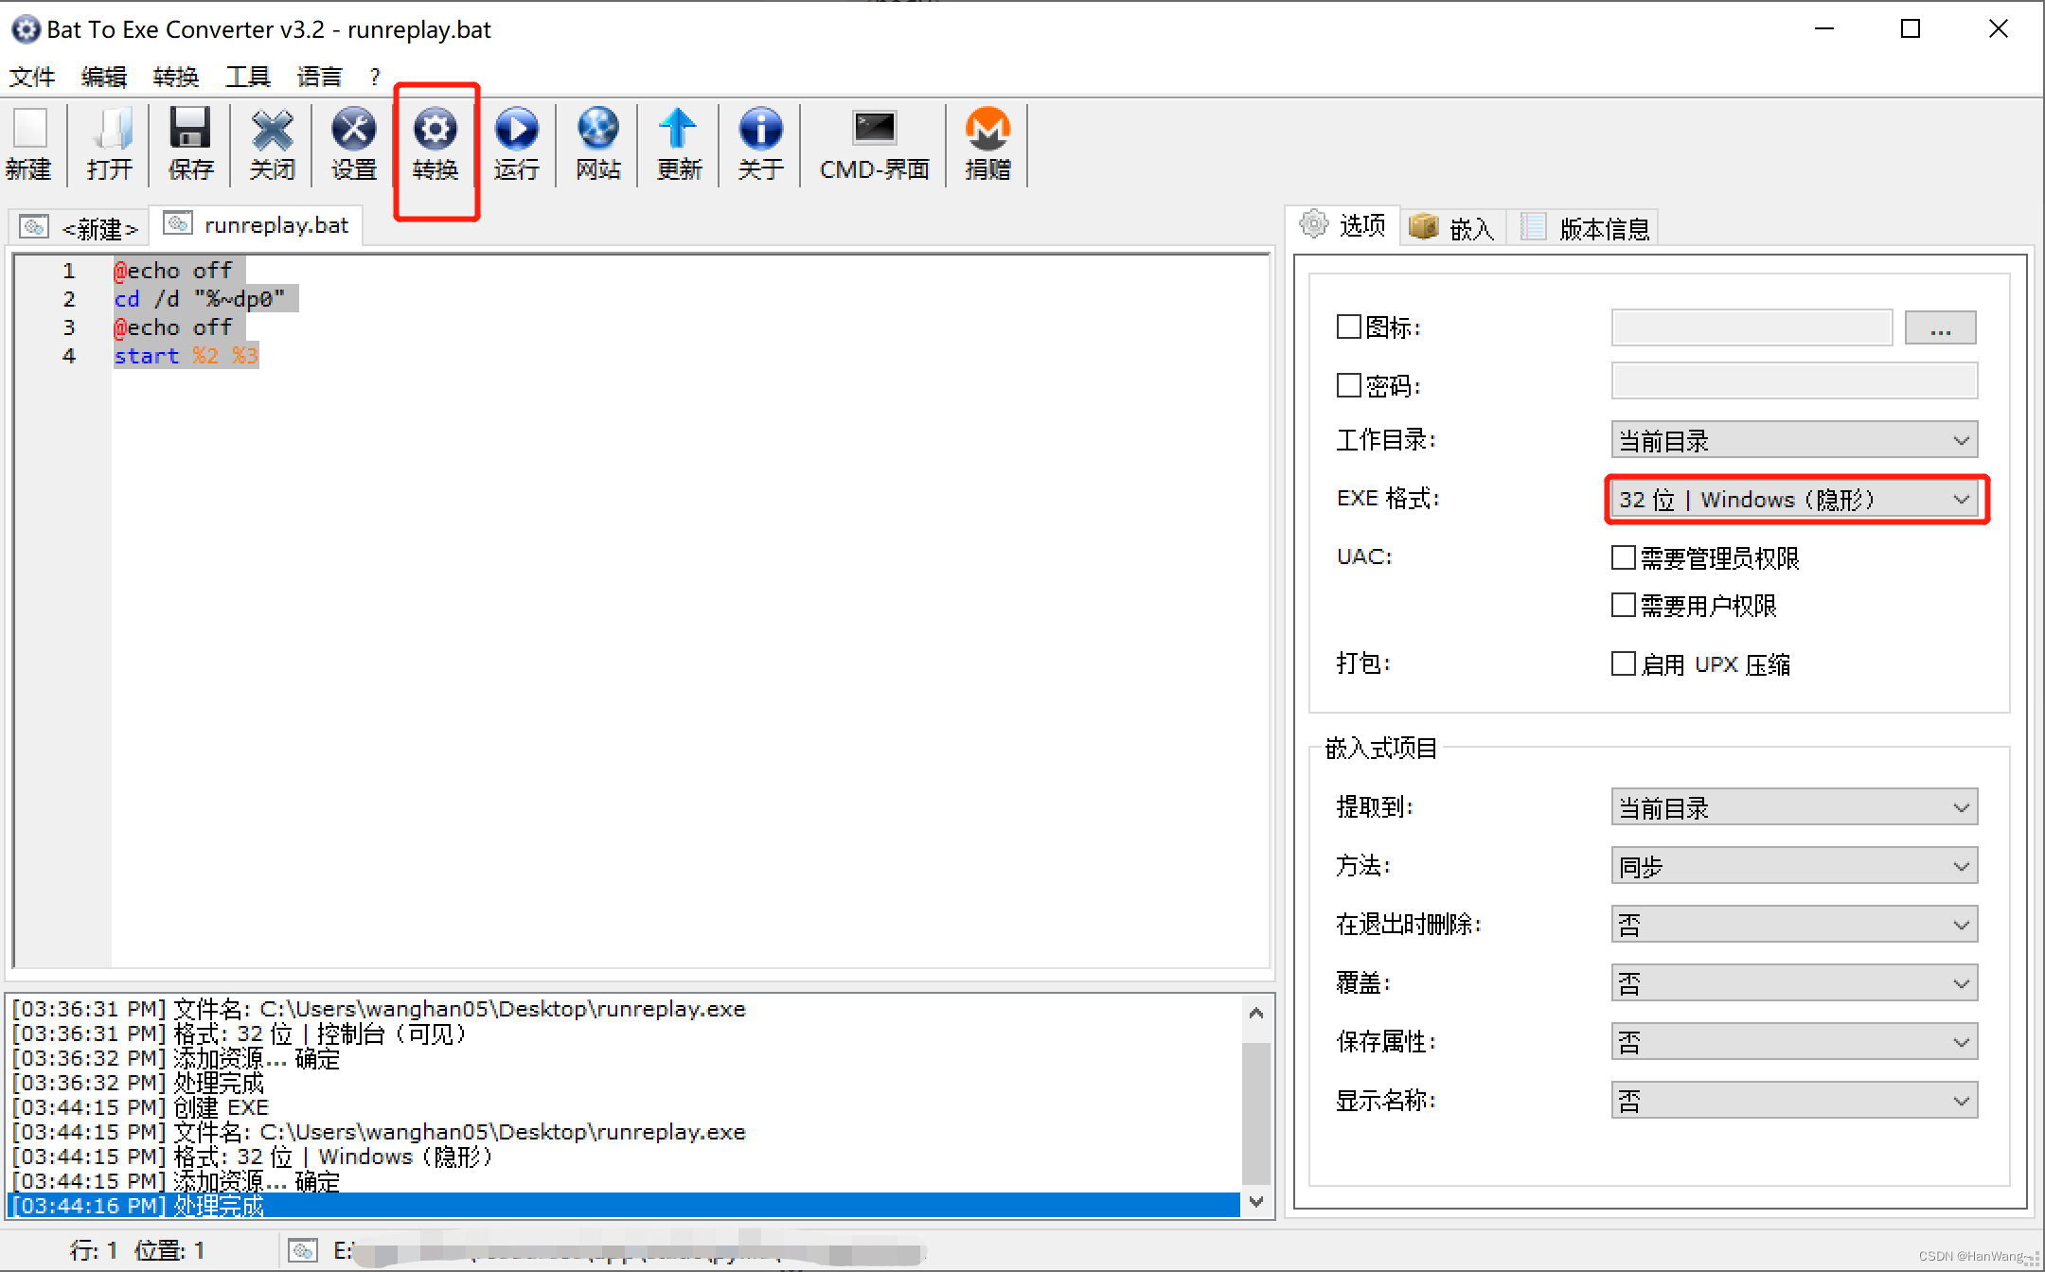The height and width of the screenshot is (1272, 2045).
Task: Open the 工具 menu
Action: pyautogui.click(x=248, y=77)
